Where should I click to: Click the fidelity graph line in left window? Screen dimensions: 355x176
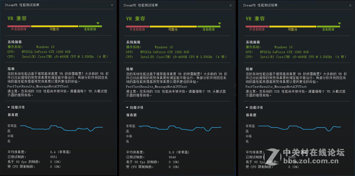pyautogui.click(x=61, y=128)
